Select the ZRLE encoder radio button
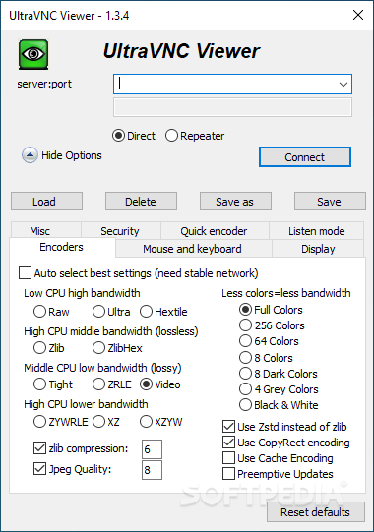The image size is (374, 532). click(98, 384)
